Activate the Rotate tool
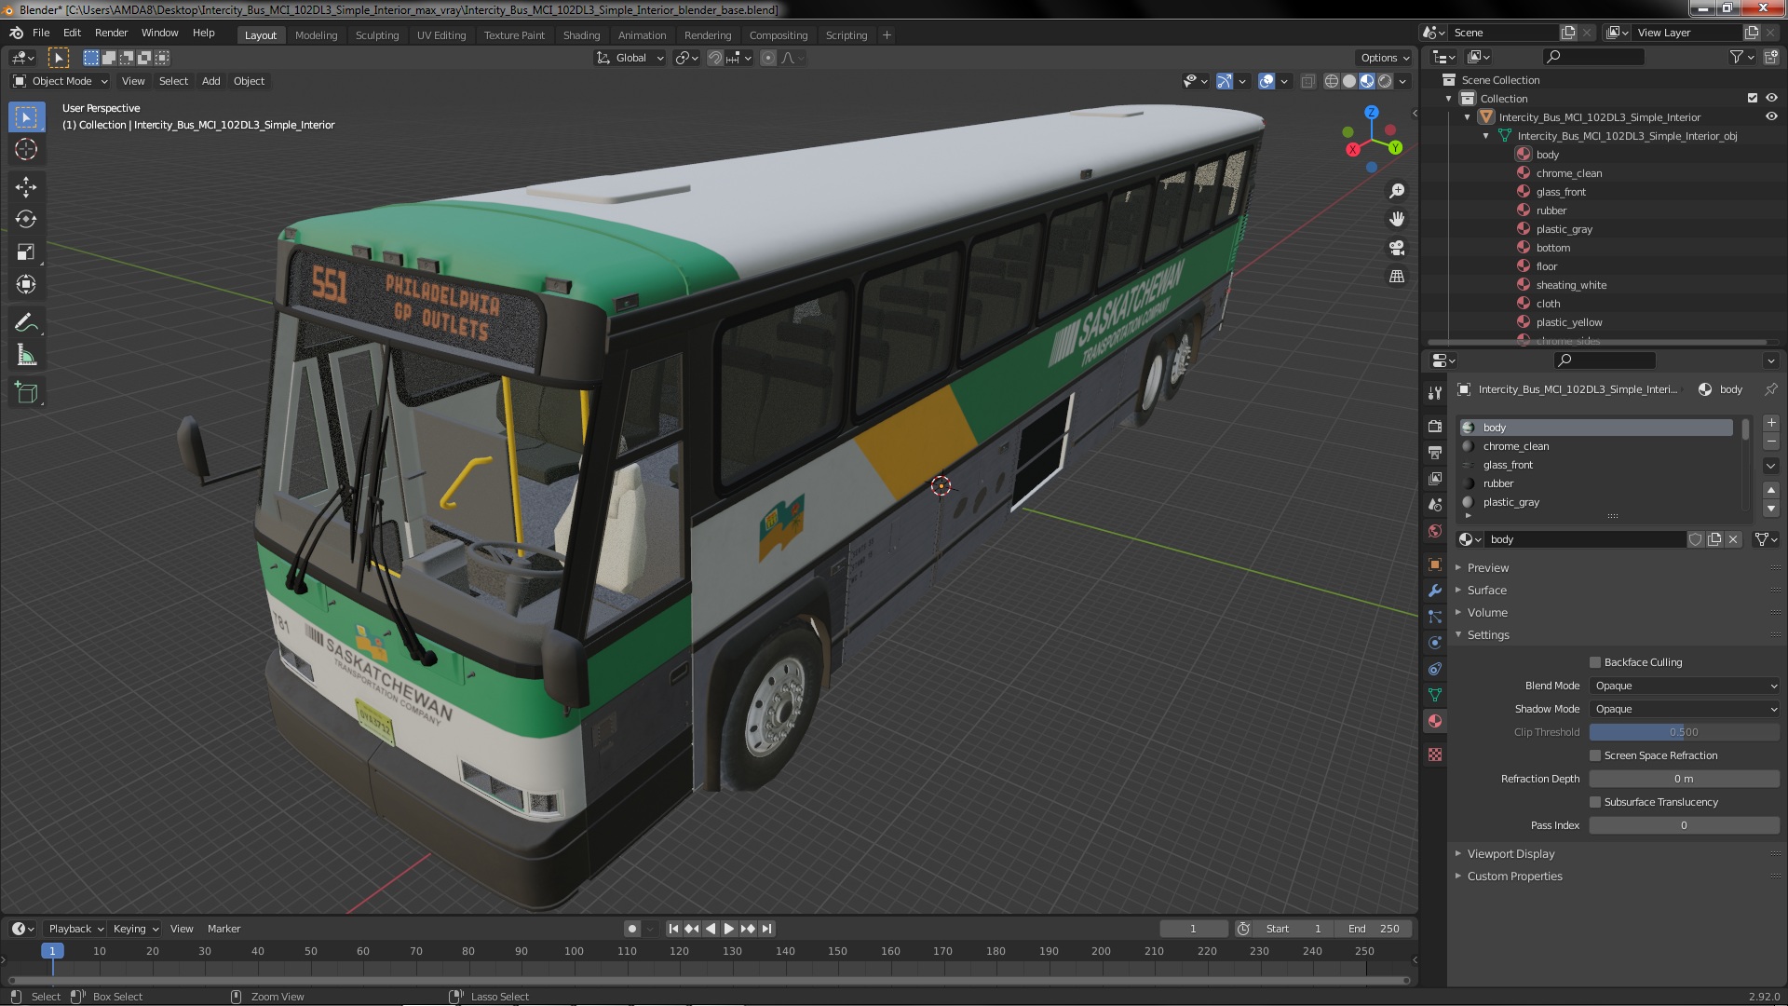 pos(26,220)
